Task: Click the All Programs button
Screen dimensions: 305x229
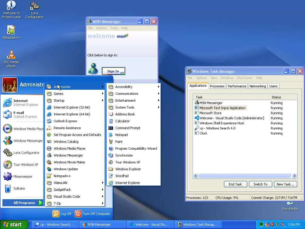Action: click(x=23, y=203)
